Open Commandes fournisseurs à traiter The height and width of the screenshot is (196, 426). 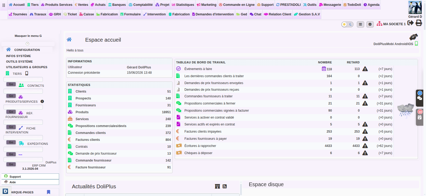pyautogui.click(x=208, y=96)
